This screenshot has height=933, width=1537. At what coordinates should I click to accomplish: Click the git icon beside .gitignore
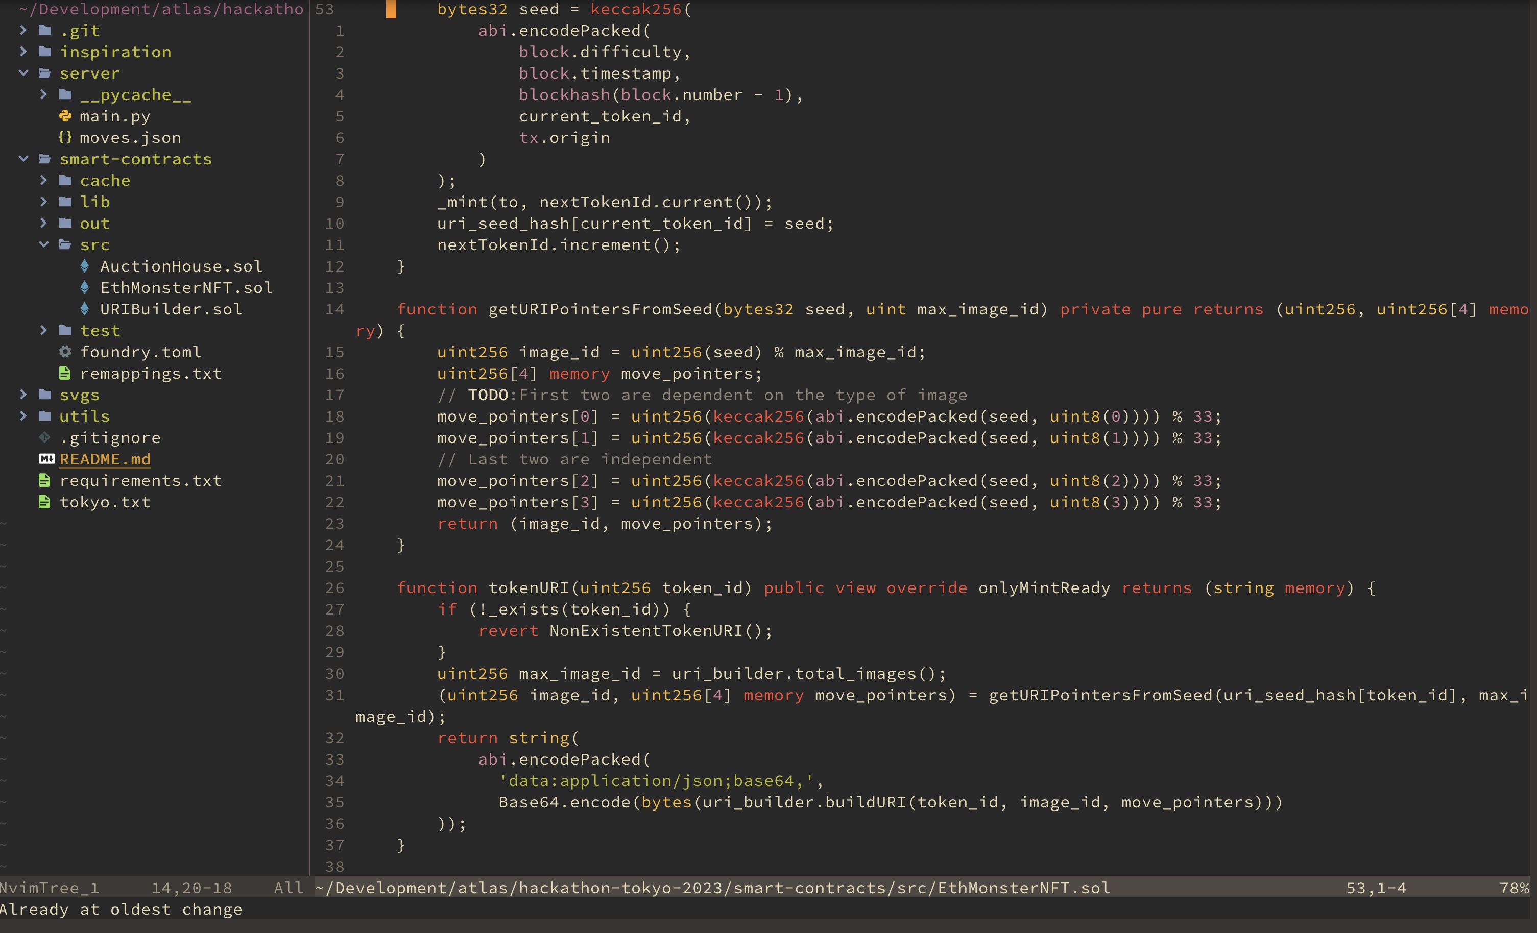pos(45,437)
